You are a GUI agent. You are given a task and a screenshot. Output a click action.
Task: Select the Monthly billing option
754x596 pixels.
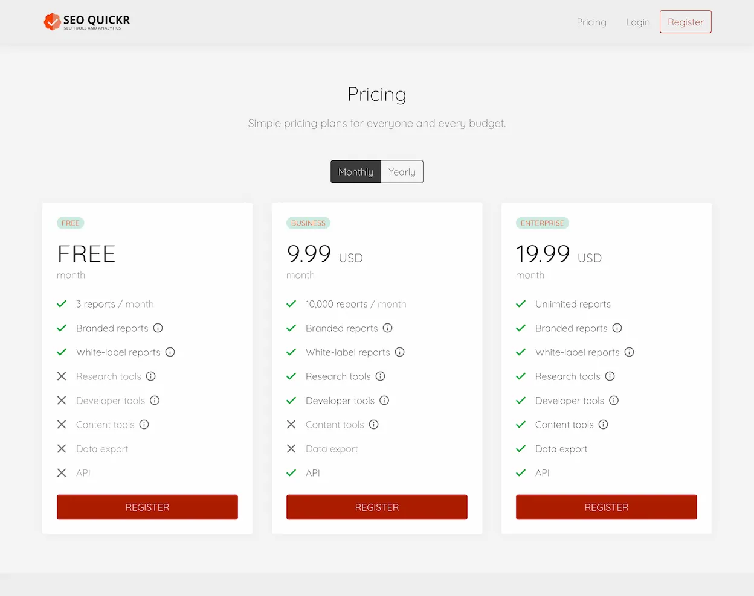pos(356,171)
